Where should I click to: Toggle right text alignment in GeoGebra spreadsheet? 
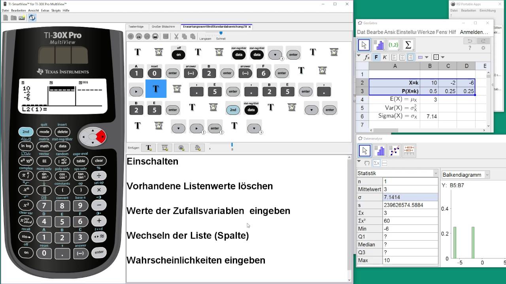[411, 57]
